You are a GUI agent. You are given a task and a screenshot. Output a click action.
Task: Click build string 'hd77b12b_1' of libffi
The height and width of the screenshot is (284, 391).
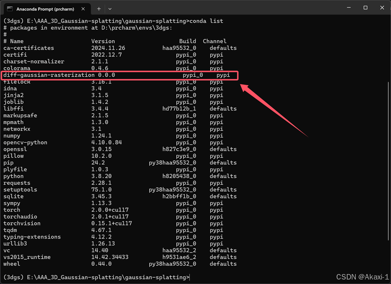coord(179,109)
